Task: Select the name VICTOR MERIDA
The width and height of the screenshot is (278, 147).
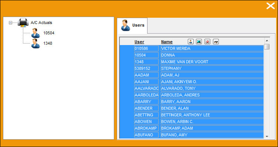Action: coord(212,48)
